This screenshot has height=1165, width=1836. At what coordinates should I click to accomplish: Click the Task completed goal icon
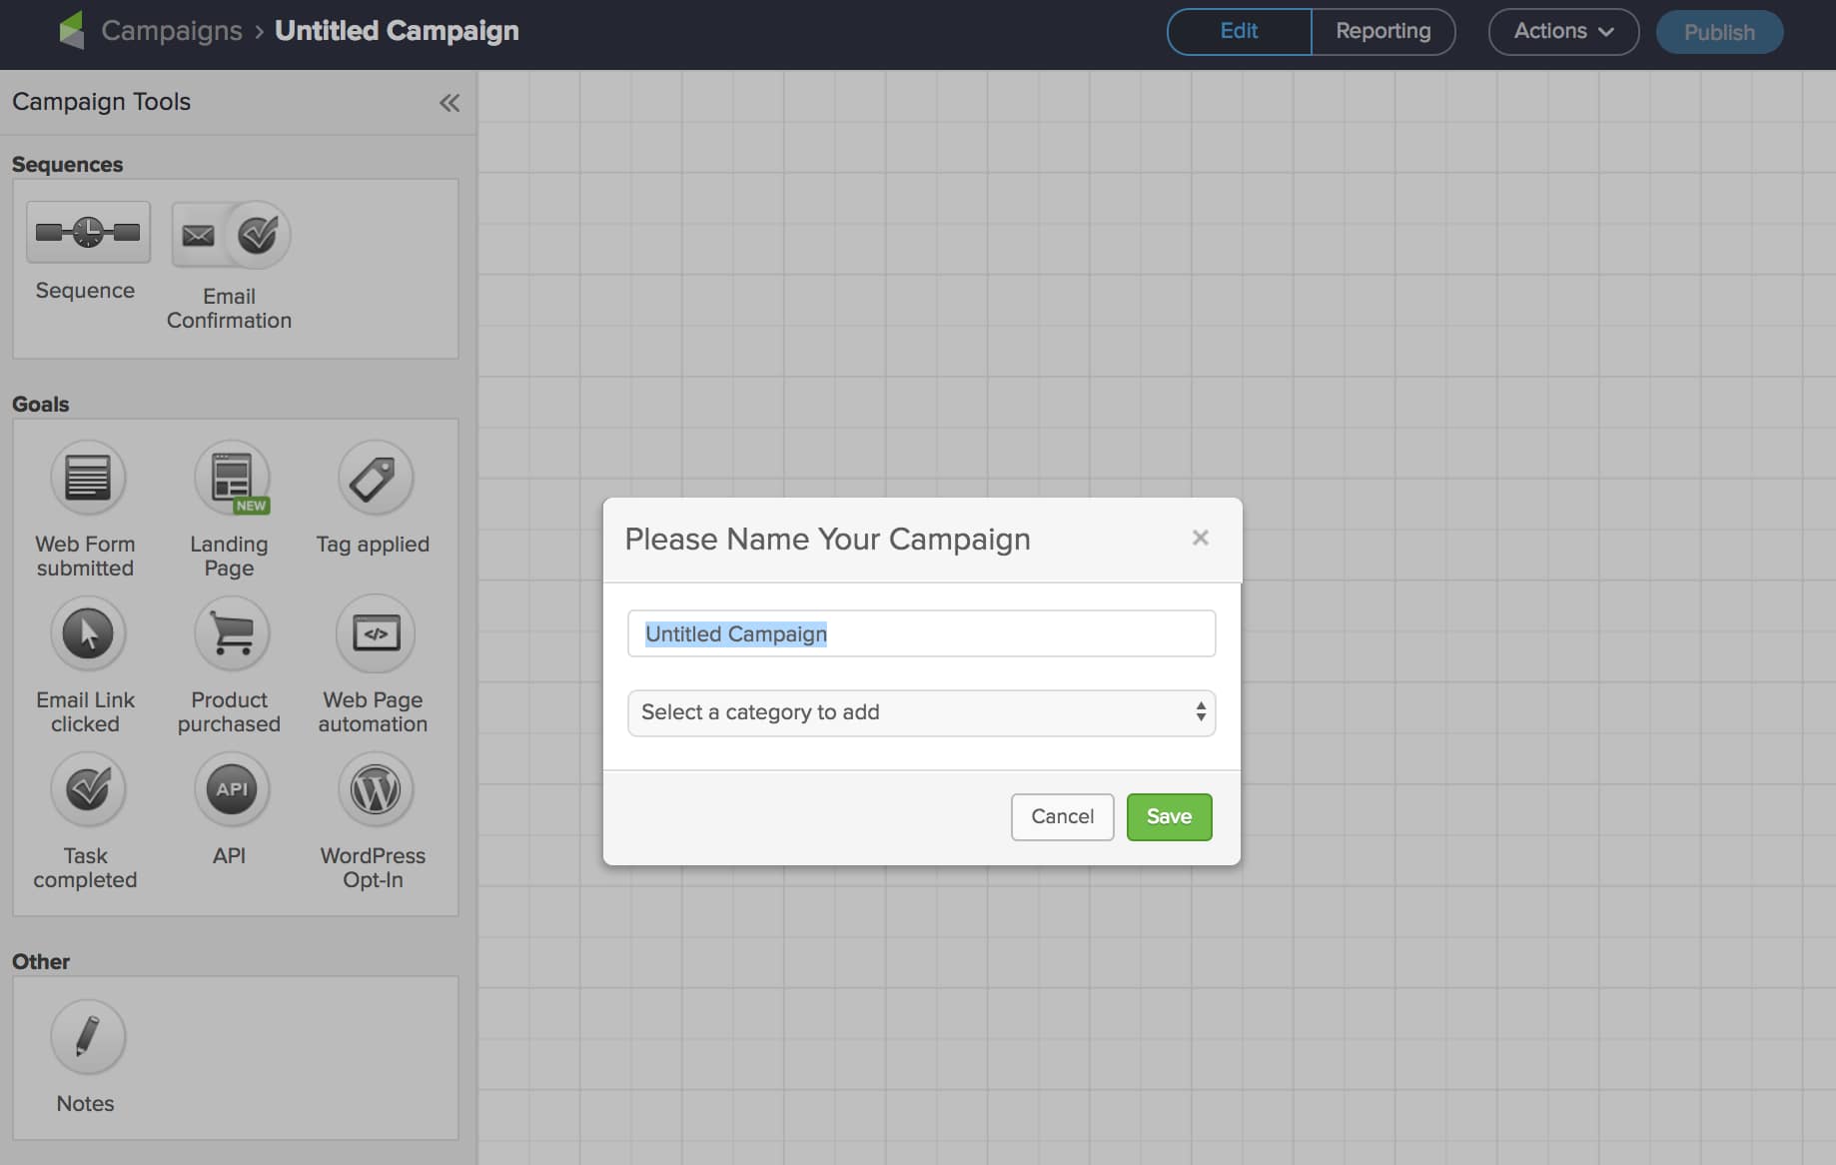click(87, 789)
